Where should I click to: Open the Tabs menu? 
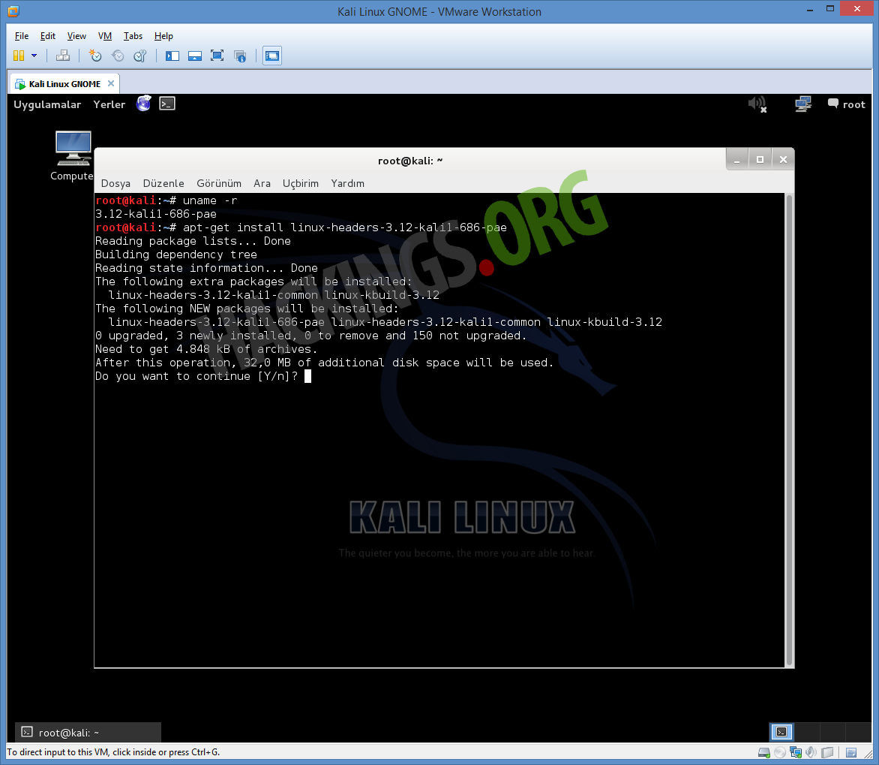pyautogui.click(x=133, y=36)
